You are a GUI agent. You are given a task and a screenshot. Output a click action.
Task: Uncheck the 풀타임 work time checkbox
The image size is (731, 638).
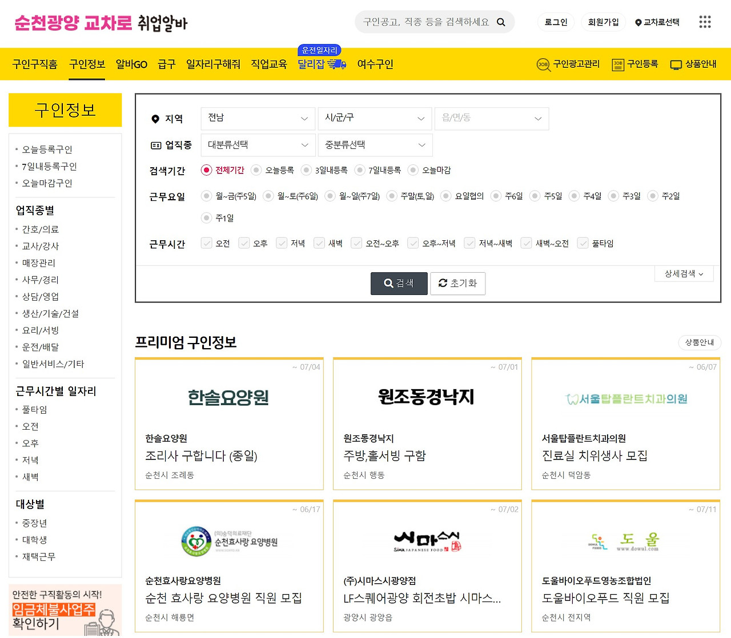(x=583, y=243)
